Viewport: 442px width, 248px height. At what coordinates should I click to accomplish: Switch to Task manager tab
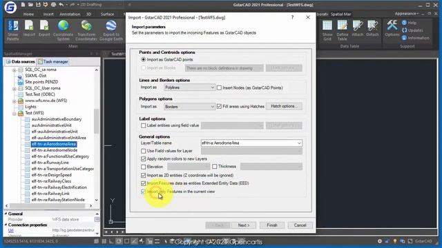pyautogui.click(x=53, y=61)
